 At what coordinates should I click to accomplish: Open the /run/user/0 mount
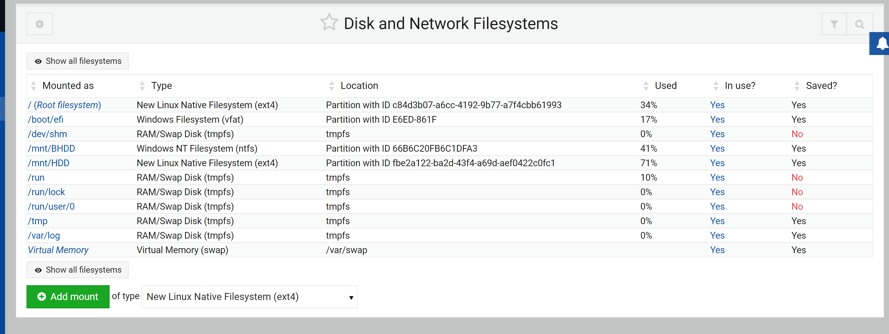pos(51,206)
